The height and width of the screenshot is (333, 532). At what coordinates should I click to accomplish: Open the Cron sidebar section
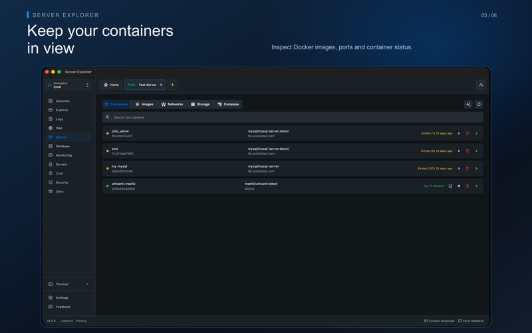tap(69, 173)
